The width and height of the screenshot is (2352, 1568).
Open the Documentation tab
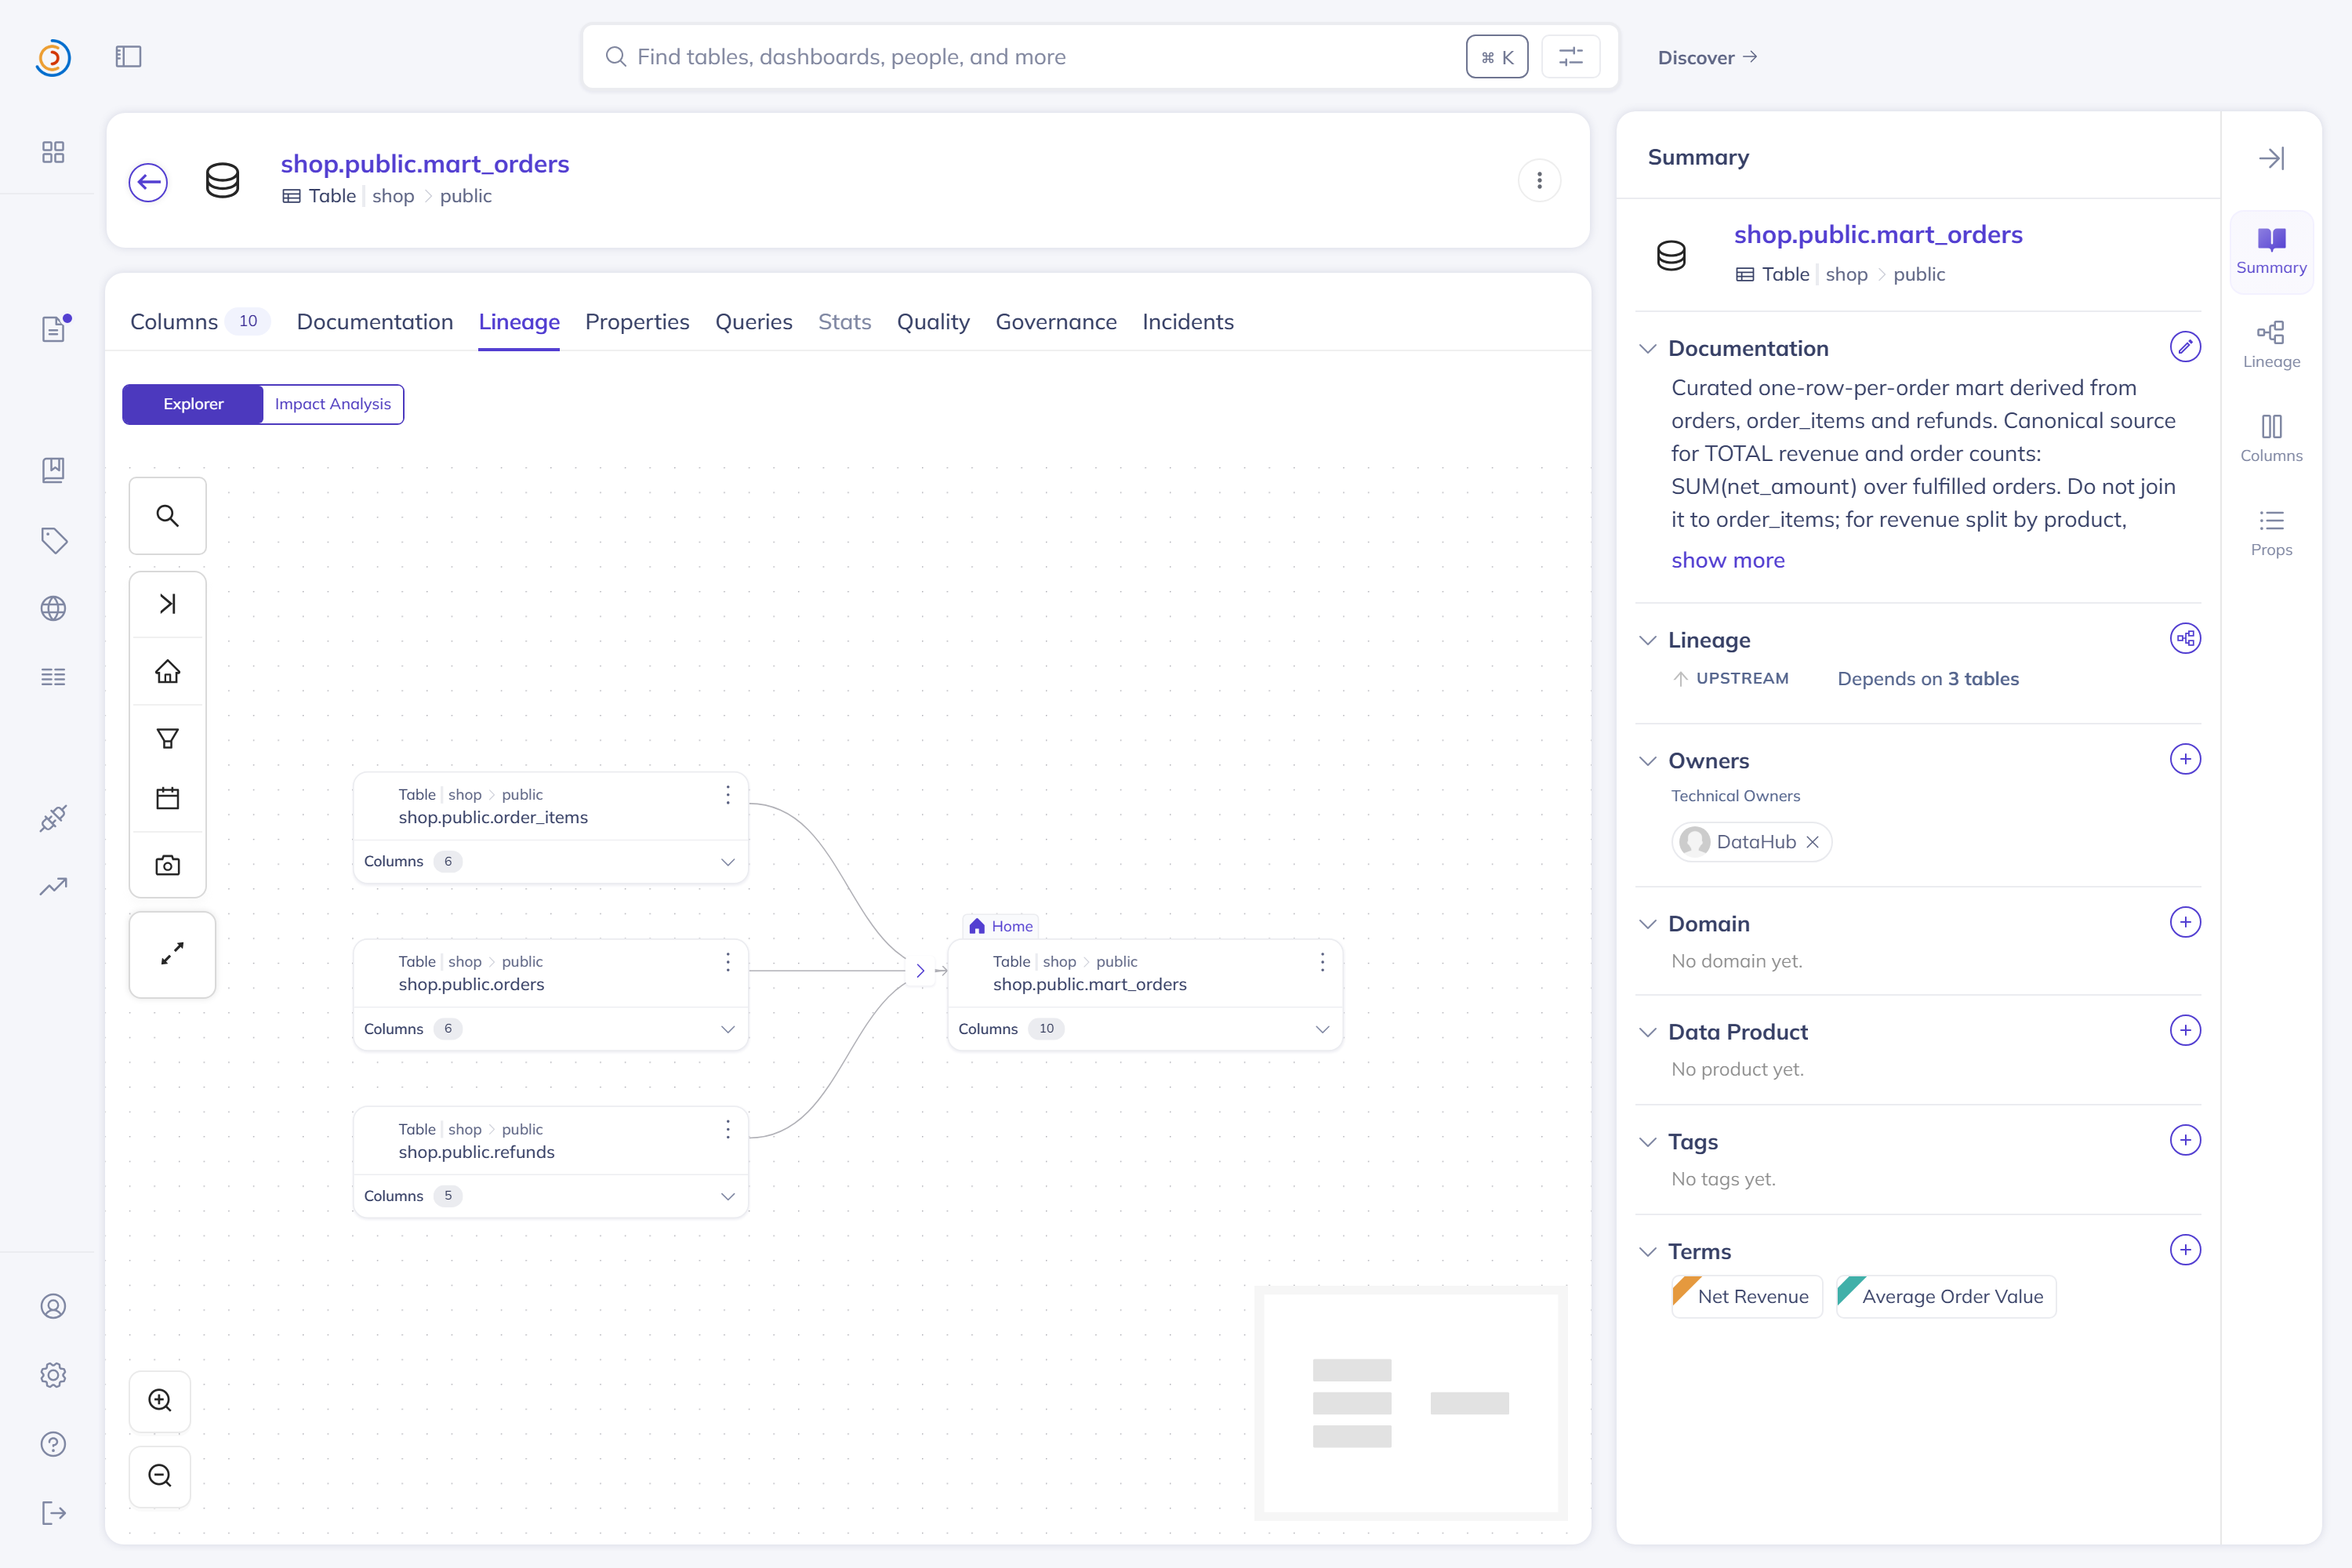pyautogui.click(x=375, y=322)
